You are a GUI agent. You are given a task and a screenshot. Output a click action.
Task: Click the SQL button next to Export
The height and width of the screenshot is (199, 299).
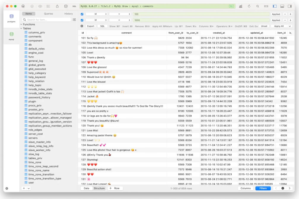[102, 26]
